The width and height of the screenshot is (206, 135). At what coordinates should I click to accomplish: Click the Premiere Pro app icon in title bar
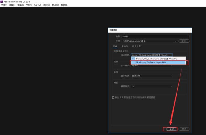[x=2, y=2]
